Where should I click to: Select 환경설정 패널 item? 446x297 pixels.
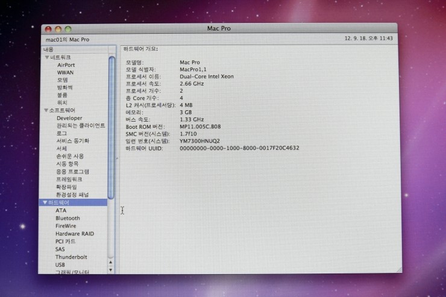point(72,195)
